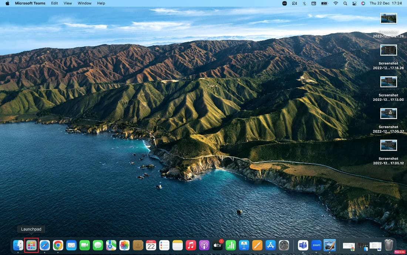407x255 pixels.
Task: Launch Music from the Dock
Action: (x=191, y=245)
